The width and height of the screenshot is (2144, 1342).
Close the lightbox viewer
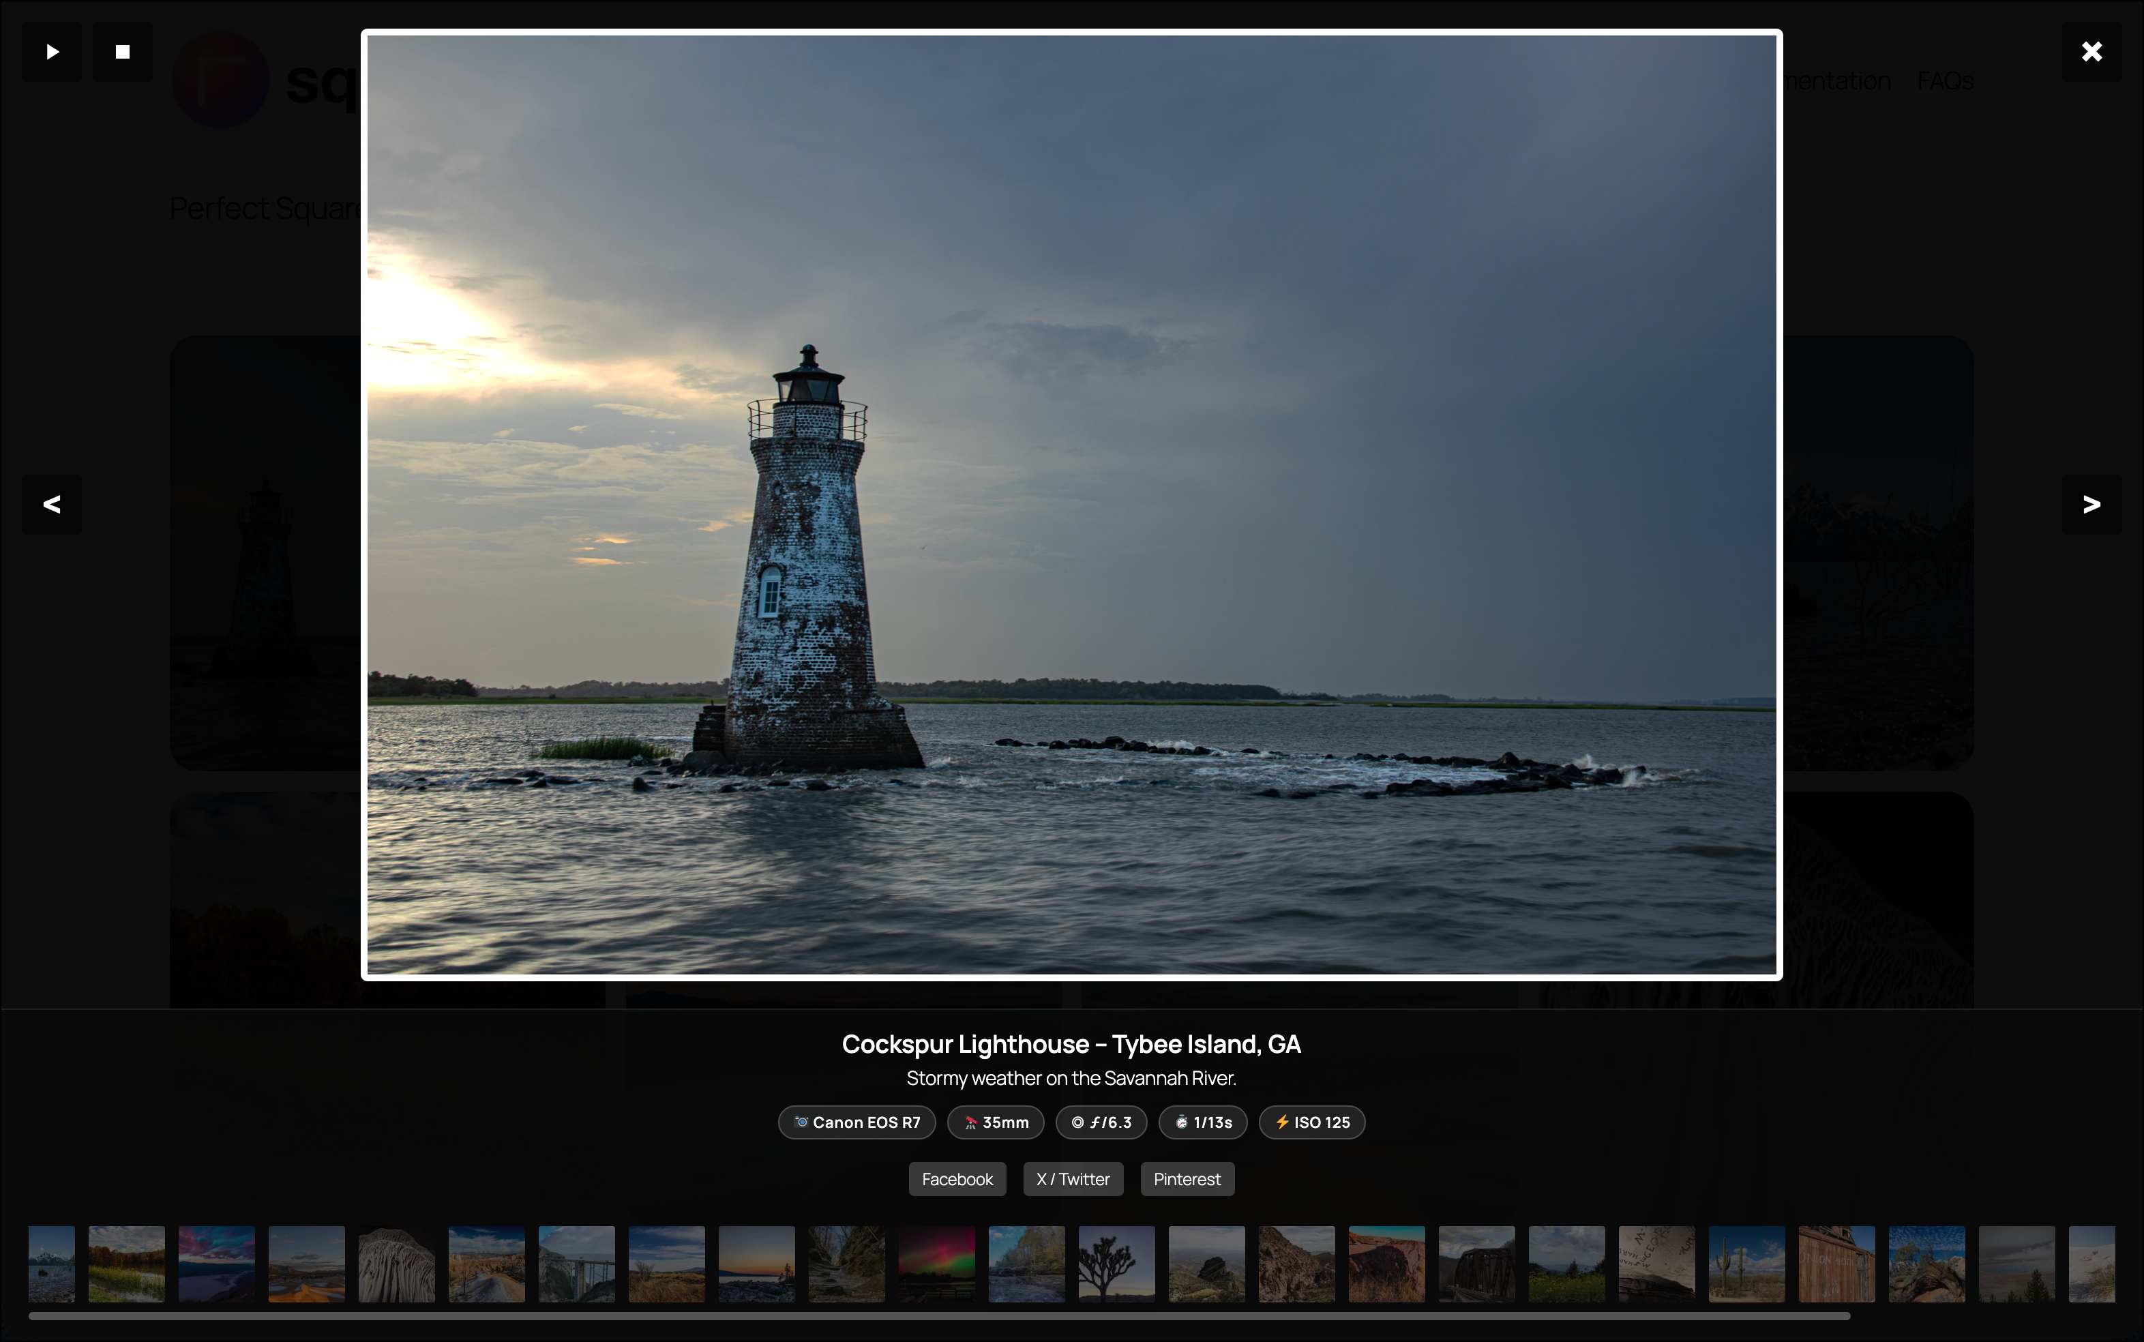click(x=2091, y=51)
